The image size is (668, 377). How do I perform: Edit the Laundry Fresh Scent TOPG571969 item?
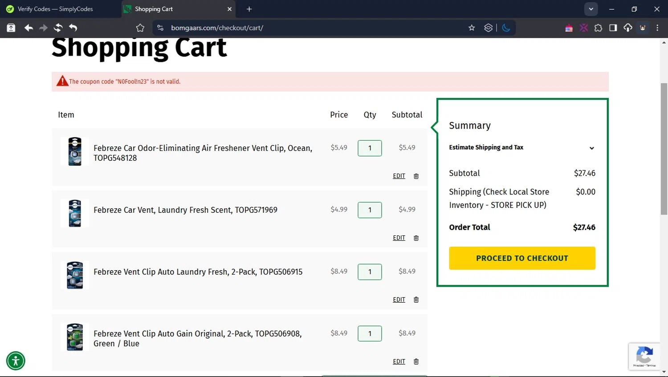click(399, 238)
